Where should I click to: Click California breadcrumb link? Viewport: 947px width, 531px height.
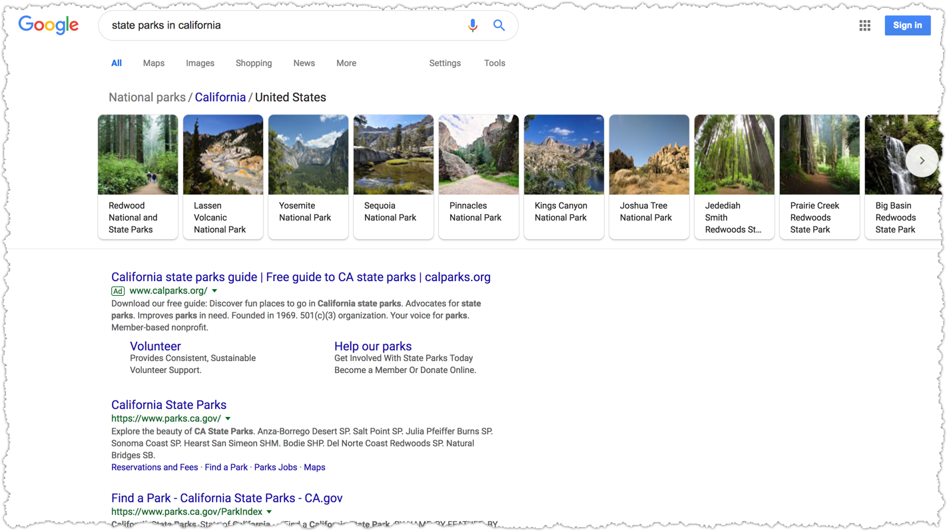[x=220, y=97]
